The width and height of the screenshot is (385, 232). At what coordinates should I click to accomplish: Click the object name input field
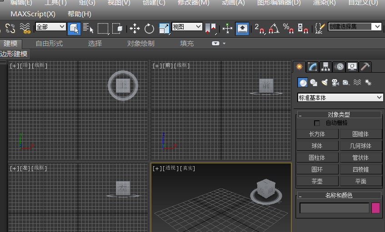coord(335,208)
